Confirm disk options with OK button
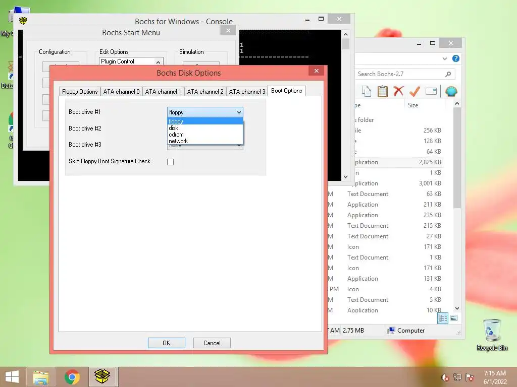Screen dimensions: 517x387 [167, 343]
